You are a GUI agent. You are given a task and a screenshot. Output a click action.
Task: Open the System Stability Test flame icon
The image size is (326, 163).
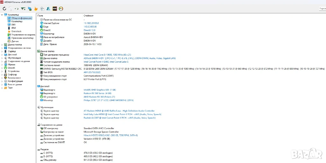36,9
